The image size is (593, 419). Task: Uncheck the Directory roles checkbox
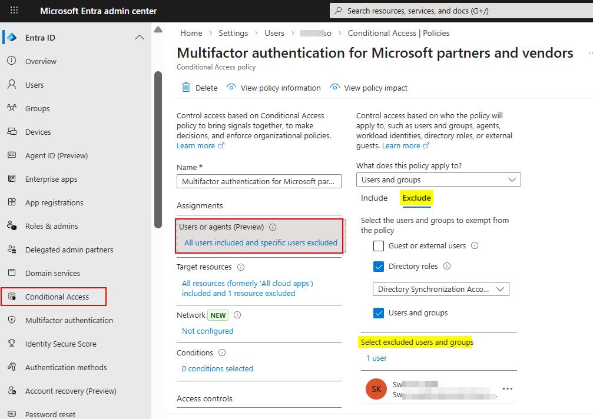[x=379, y=267]
